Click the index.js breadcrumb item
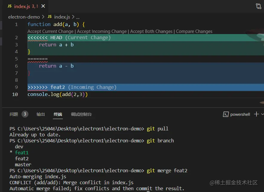This screenshot has height=192, width=264. (62, 17)
